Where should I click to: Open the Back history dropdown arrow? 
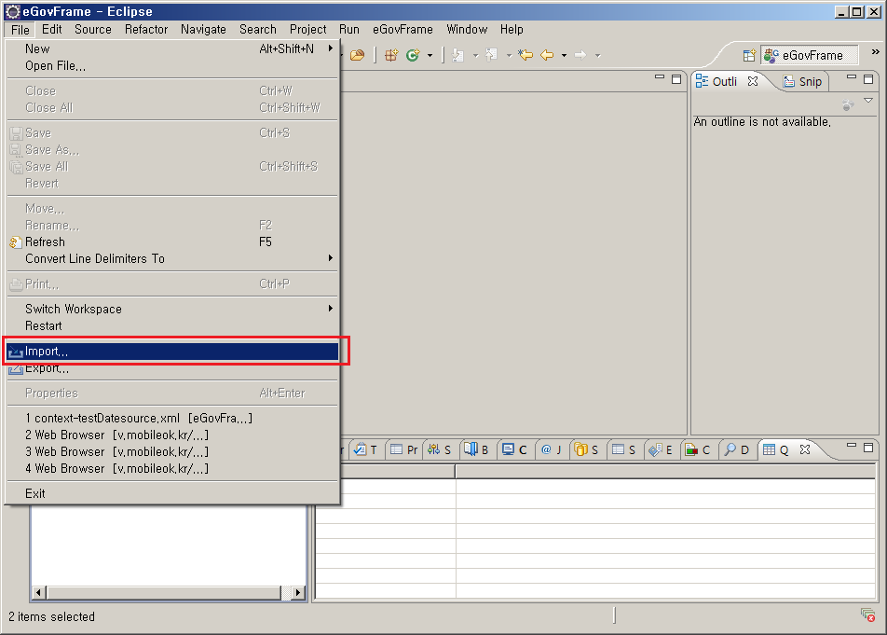[x=564, y=56]
